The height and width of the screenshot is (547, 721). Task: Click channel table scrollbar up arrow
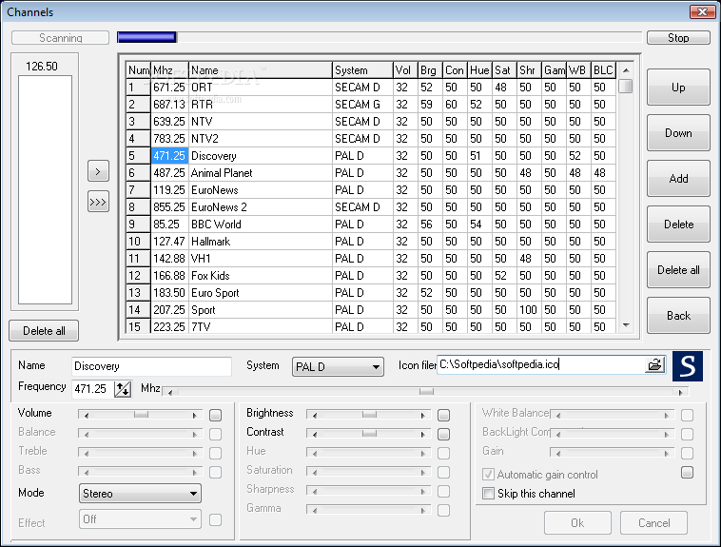click(625, 70)
